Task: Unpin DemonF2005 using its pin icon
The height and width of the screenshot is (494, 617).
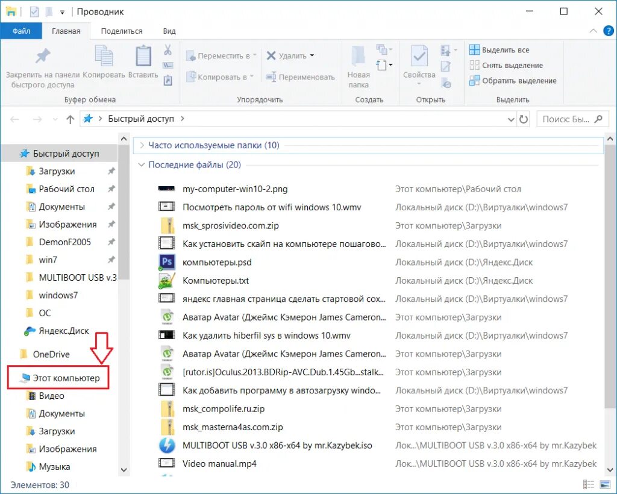Action: pos(111,242)
